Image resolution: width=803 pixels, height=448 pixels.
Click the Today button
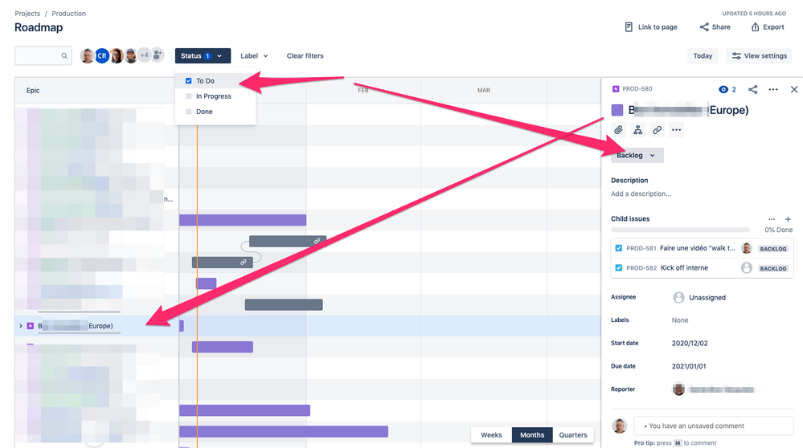(703, 55)
